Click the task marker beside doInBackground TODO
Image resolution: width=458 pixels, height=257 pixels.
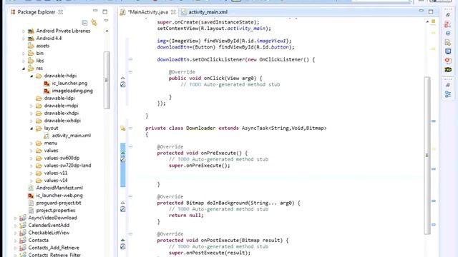(122, 209)
